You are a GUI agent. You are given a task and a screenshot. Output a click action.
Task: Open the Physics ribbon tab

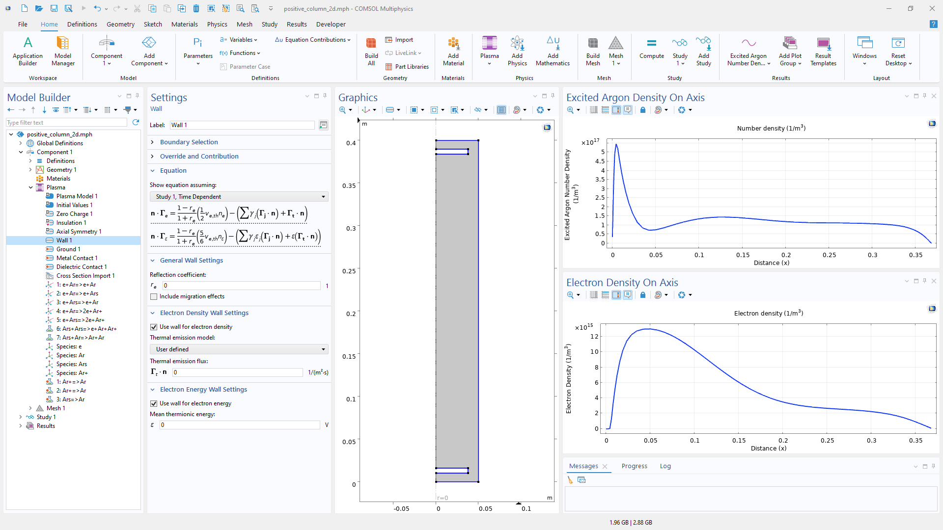point(217,24)
